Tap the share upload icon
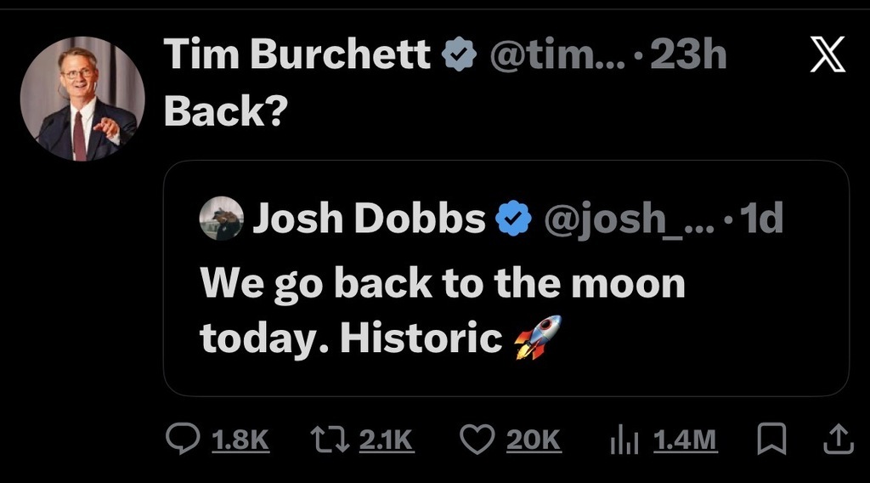This screenshot has height=483, width=870. pyautogui.click(x=838, y=439)
